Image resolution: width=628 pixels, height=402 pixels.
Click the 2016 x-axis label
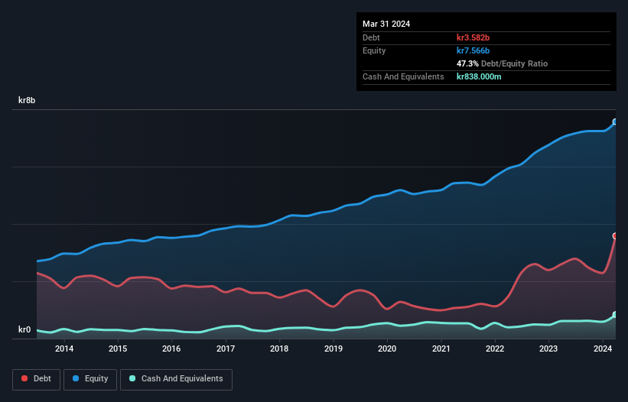point(171,349)
